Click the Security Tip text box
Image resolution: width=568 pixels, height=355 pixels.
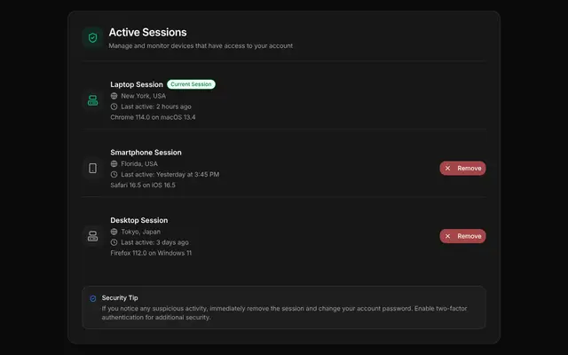tap(284, 308)
